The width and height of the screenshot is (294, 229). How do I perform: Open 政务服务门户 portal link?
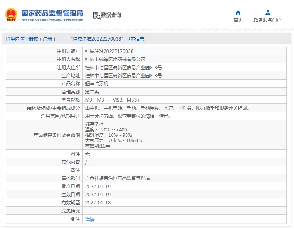pyautogui.click(x=267, y=20)
